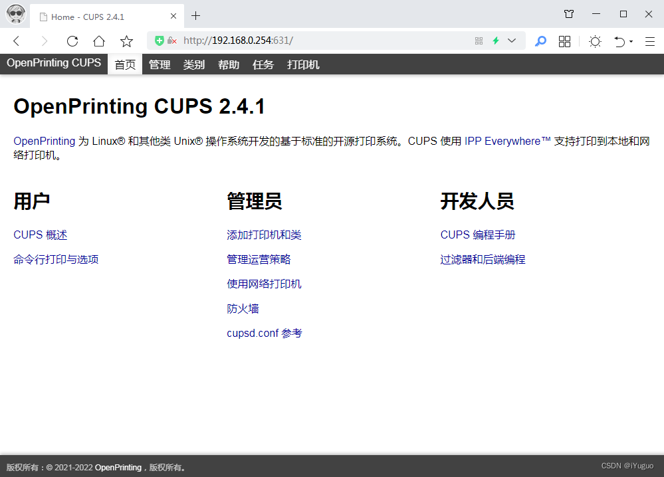
Task: Click the blue search magnifier icon
Action: [x=540, y=41]
